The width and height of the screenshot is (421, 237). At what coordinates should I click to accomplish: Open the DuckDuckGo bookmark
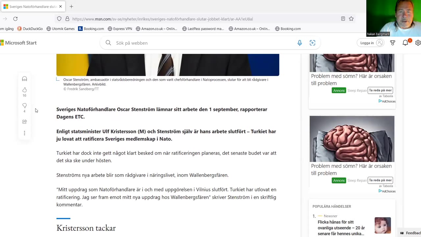pyautogui.click(x=30, y=29)
